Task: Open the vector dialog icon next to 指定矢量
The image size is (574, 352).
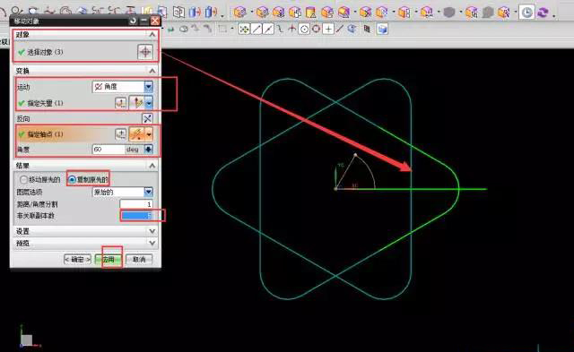Action: 120,103
